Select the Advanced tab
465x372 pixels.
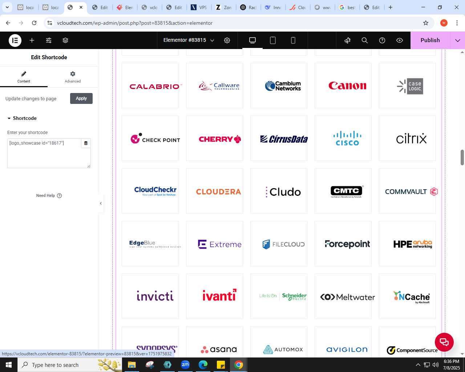click(73, 77)
